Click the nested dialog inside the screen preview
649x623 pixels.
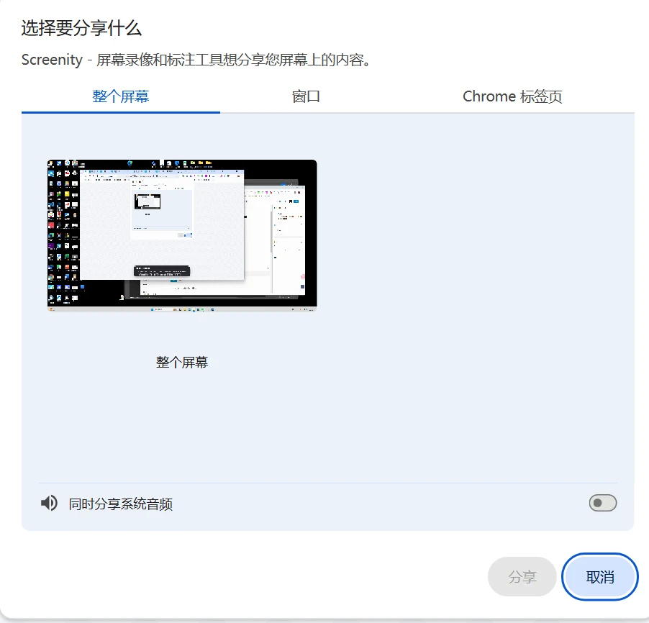pos(162,214)
